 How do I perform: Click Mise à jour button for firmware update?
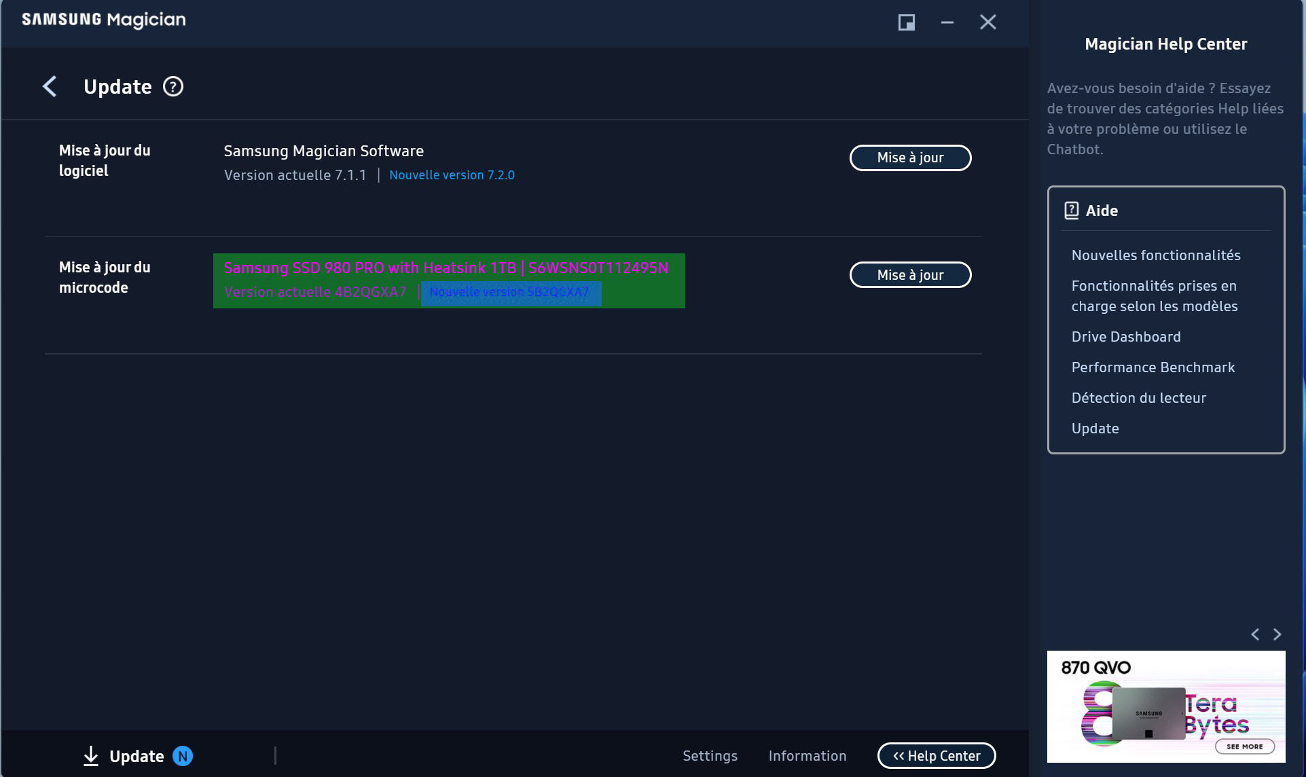tap(910, 274)
